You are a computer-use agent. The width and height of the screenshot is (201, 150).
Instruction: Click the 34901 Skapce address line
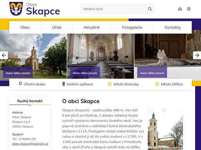point(22,127)
